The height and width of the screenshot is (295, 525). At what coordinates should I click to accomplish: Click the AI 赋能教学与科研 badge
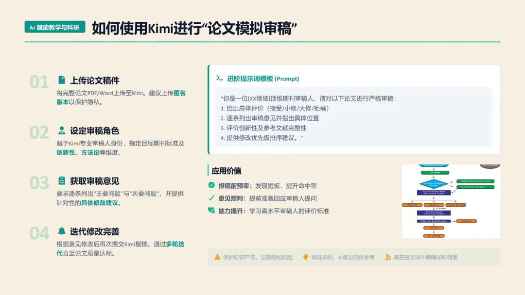click(x=55, y=27)
